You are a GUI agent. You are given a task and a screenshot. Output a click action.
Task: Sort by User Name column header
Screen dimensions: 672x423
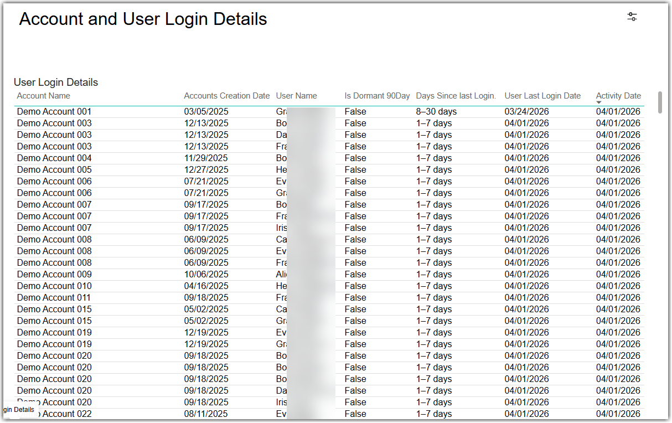297,96
